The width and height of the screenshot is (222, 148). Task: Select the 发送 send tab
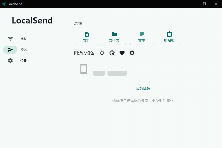(x=23, y=50)
